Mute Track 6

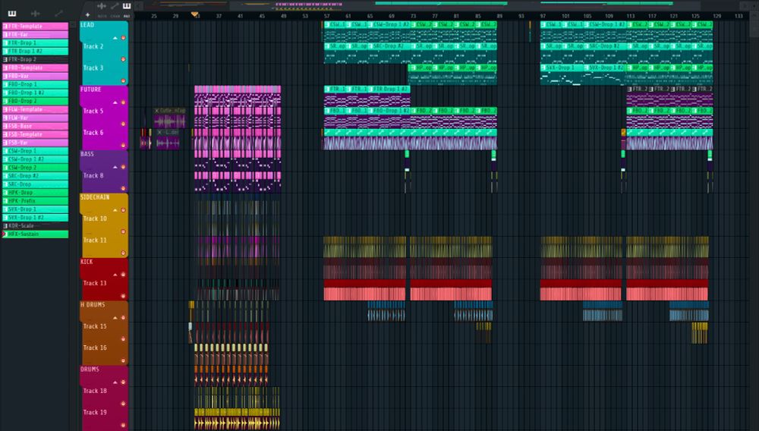click(123, 145)
